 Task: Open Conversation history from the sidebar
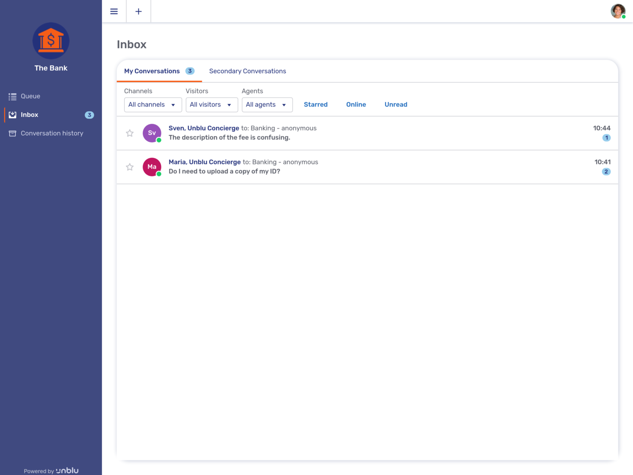point(52,133)
